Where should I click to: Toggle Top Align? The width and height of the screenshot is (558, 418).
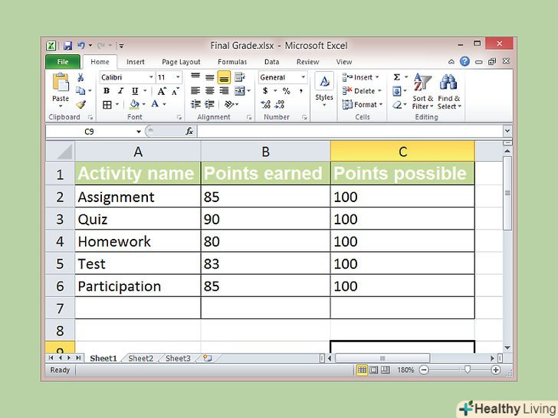tap(195, 77)
